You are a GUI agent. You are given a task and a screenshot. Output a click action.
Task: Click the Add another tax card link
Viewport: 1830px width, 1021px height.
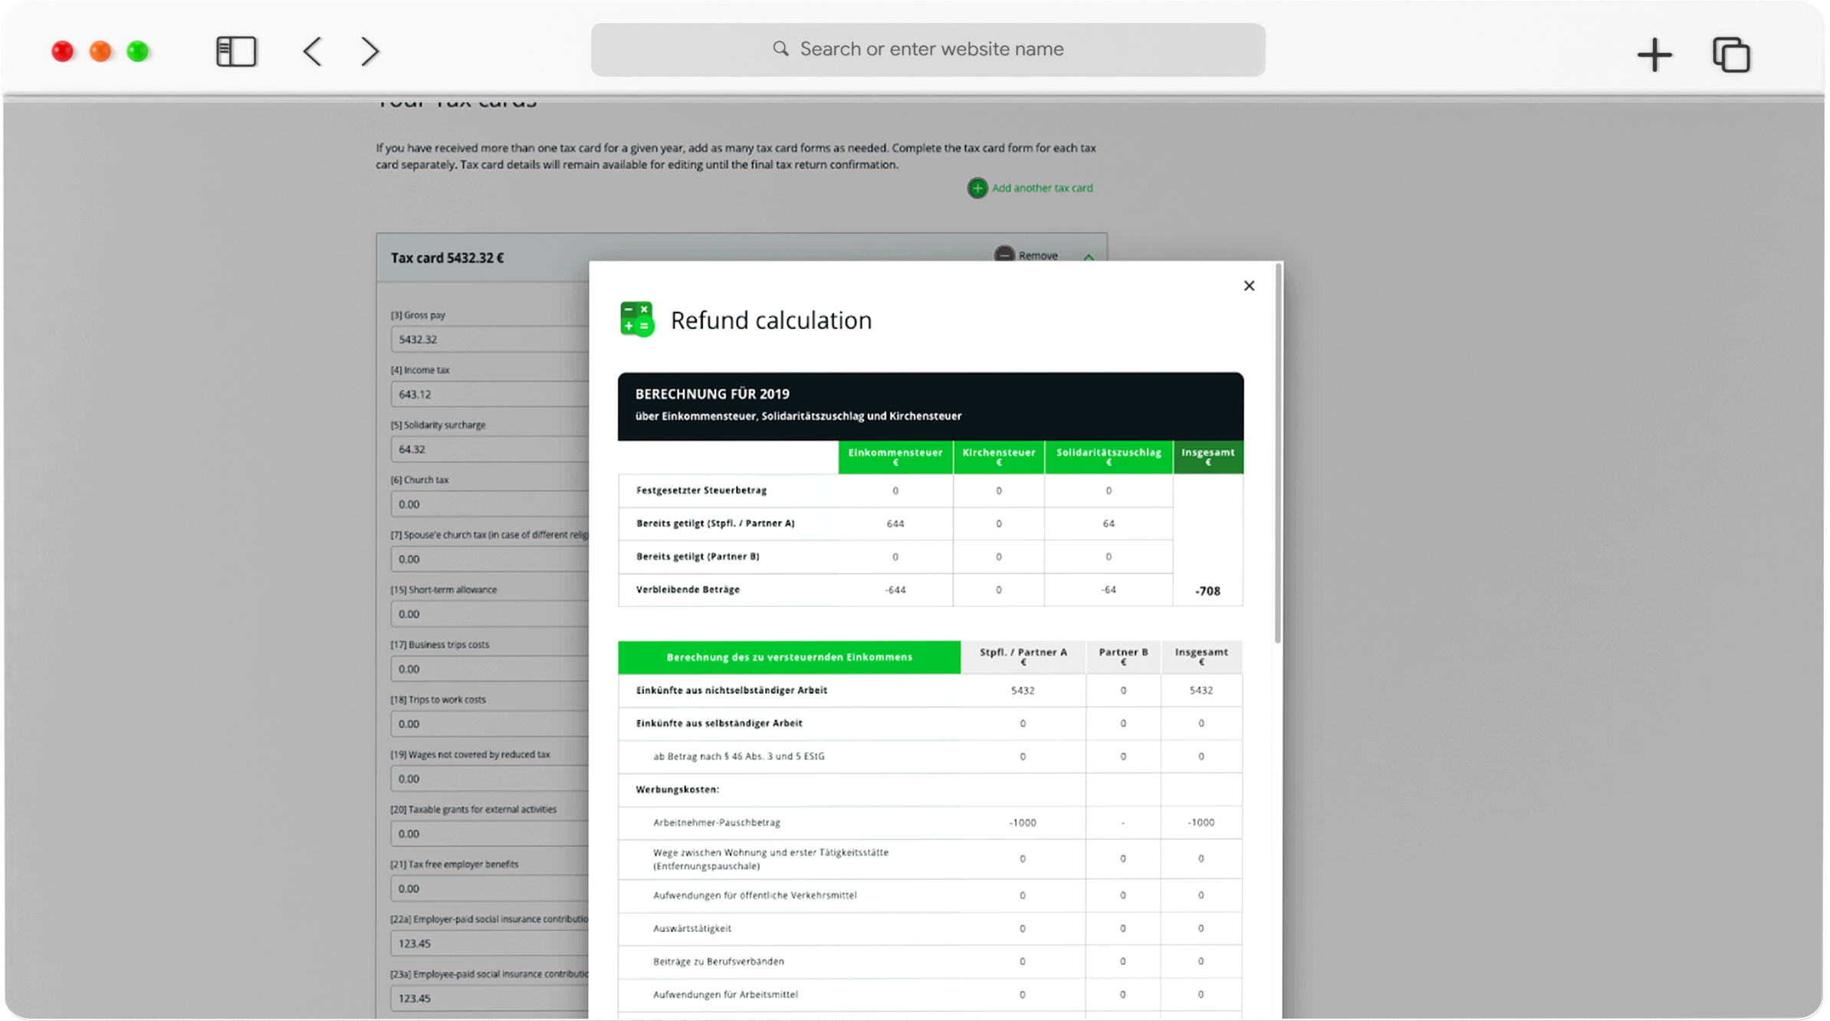[1041, 188]
